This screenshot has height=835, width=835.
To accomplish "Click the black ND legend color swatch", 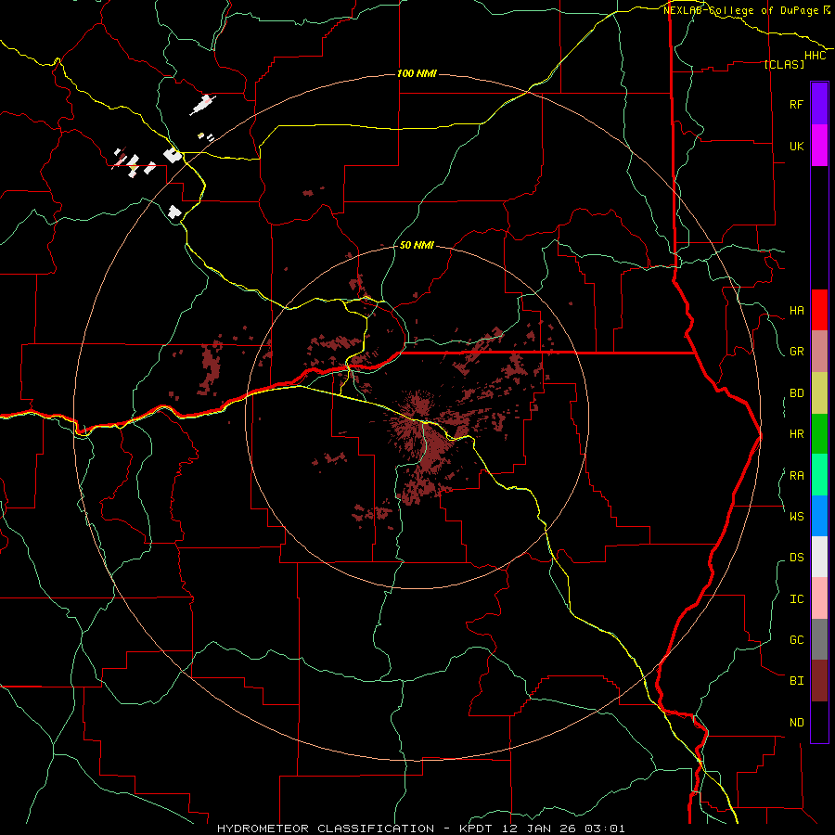I will (819, 722).
